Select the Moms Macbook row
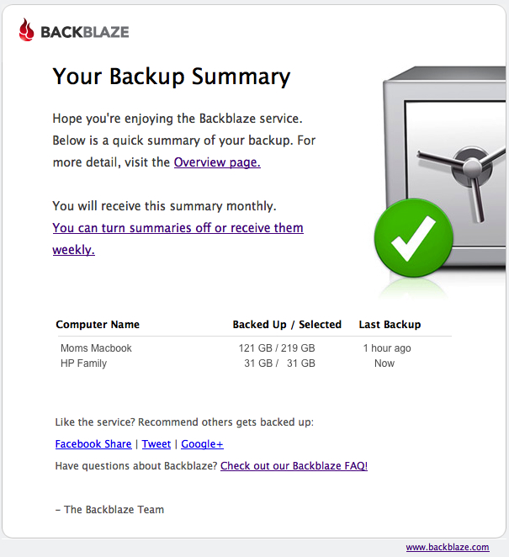Screen dimensions: 509x557 tap(252, 348)
